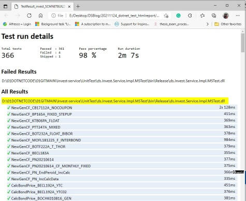
Task: Click the forward navigation arrow
Action: click(x=18, y=16)
